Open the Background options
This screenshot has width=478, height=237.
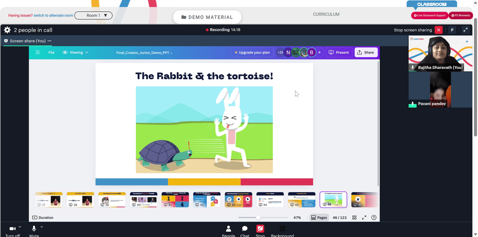tap(282, 231)
